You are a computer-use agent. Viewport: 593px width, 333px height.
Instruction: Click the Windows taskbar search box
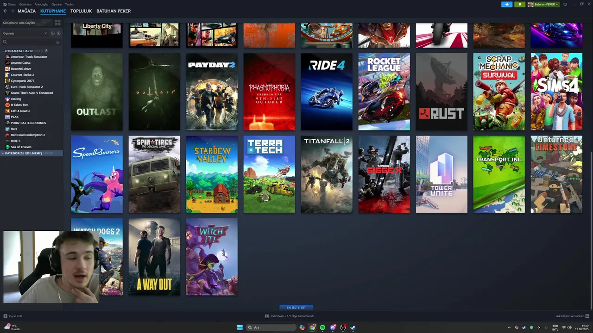pyautogui.click(x=271, y=327)
